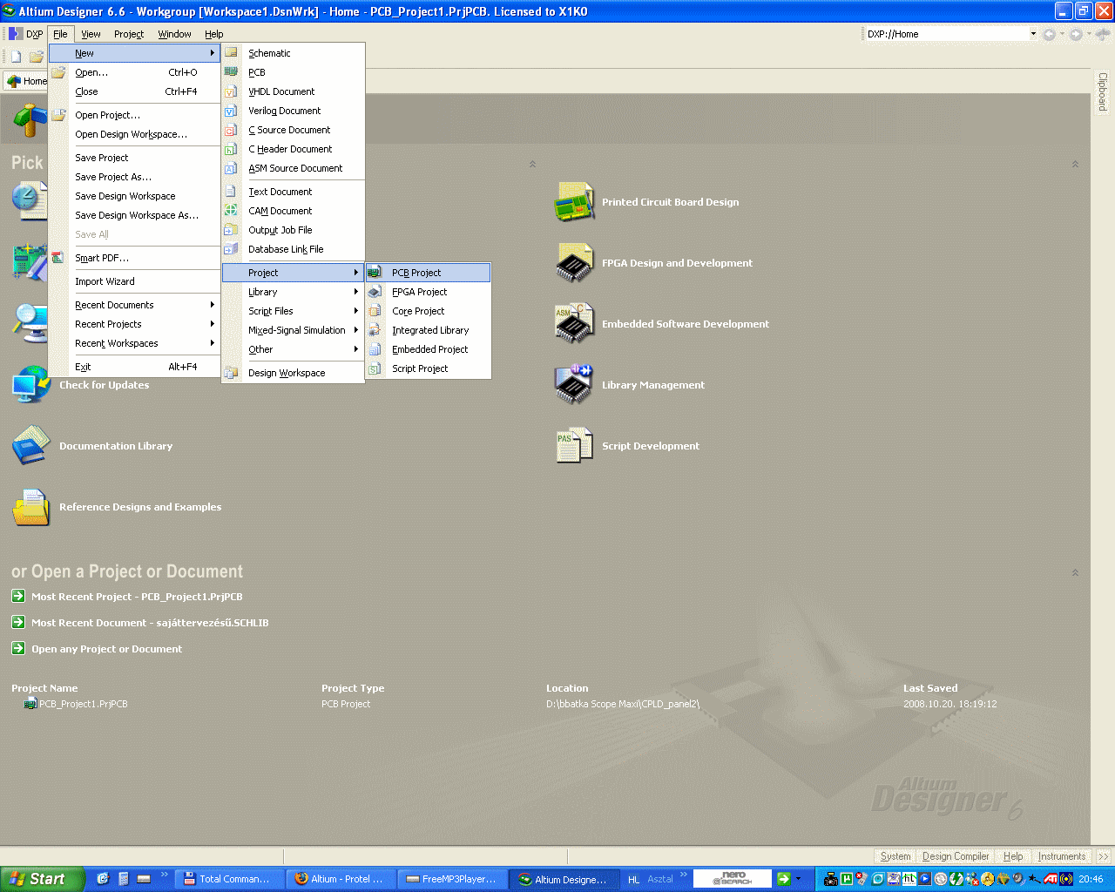Click the open folder icon in the toolbar
1115x892 pixels.
point(36,57)
